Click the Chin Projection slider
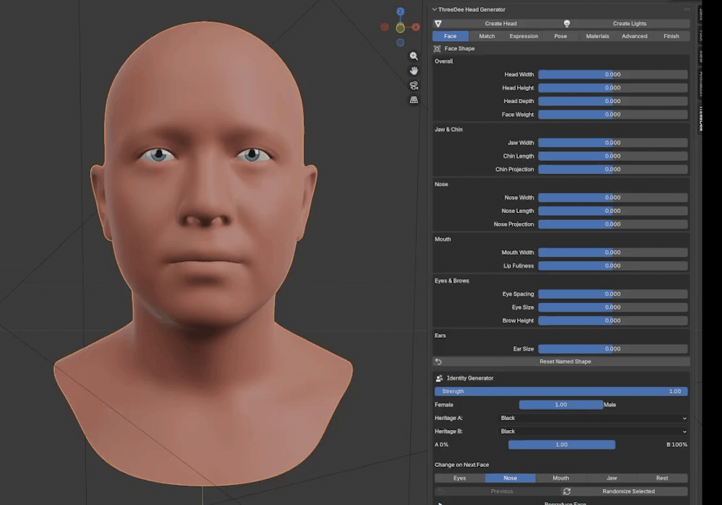The height and width of the screenshot is (505, 722). (x=613, y=170)
